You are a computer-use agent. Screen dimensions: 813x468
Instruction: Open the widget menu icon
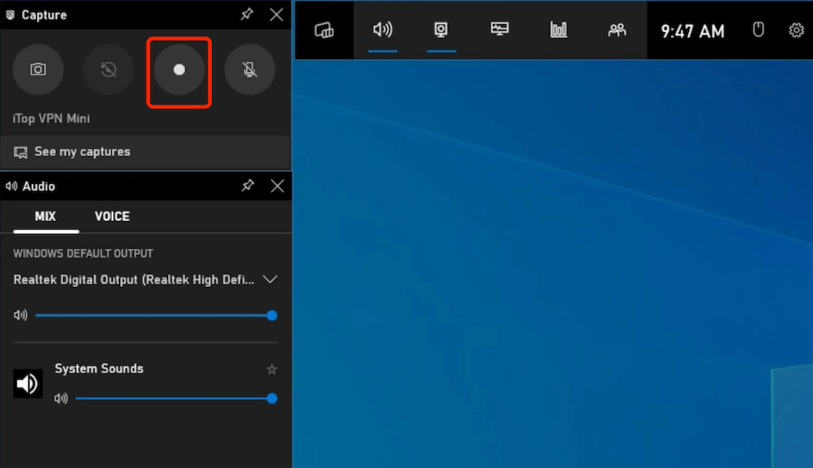point(324,30)
